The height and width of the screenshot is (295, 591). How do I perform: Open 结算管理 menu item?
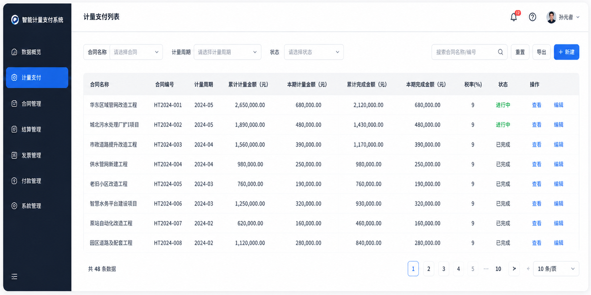37,129
